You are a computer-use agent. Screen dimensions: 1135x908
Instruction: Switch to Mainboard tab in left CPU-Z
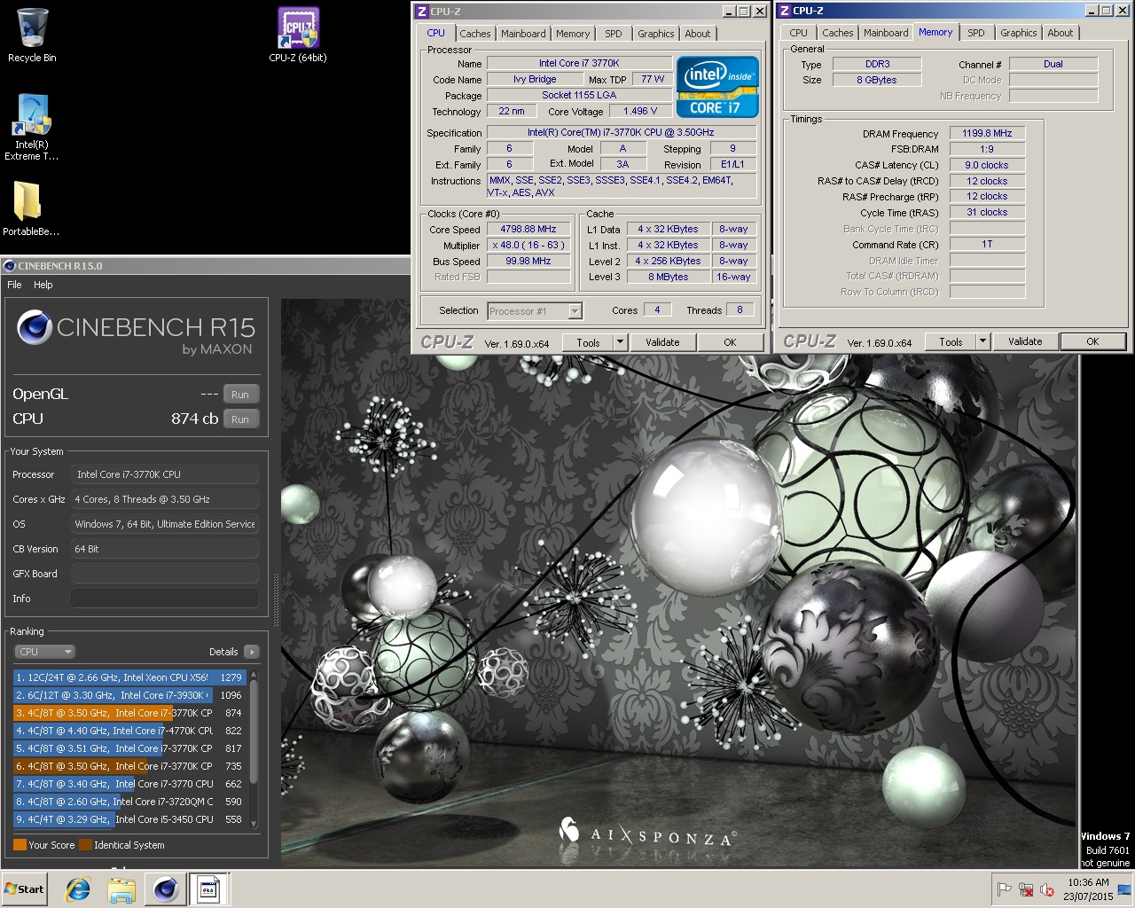point(523,34)
